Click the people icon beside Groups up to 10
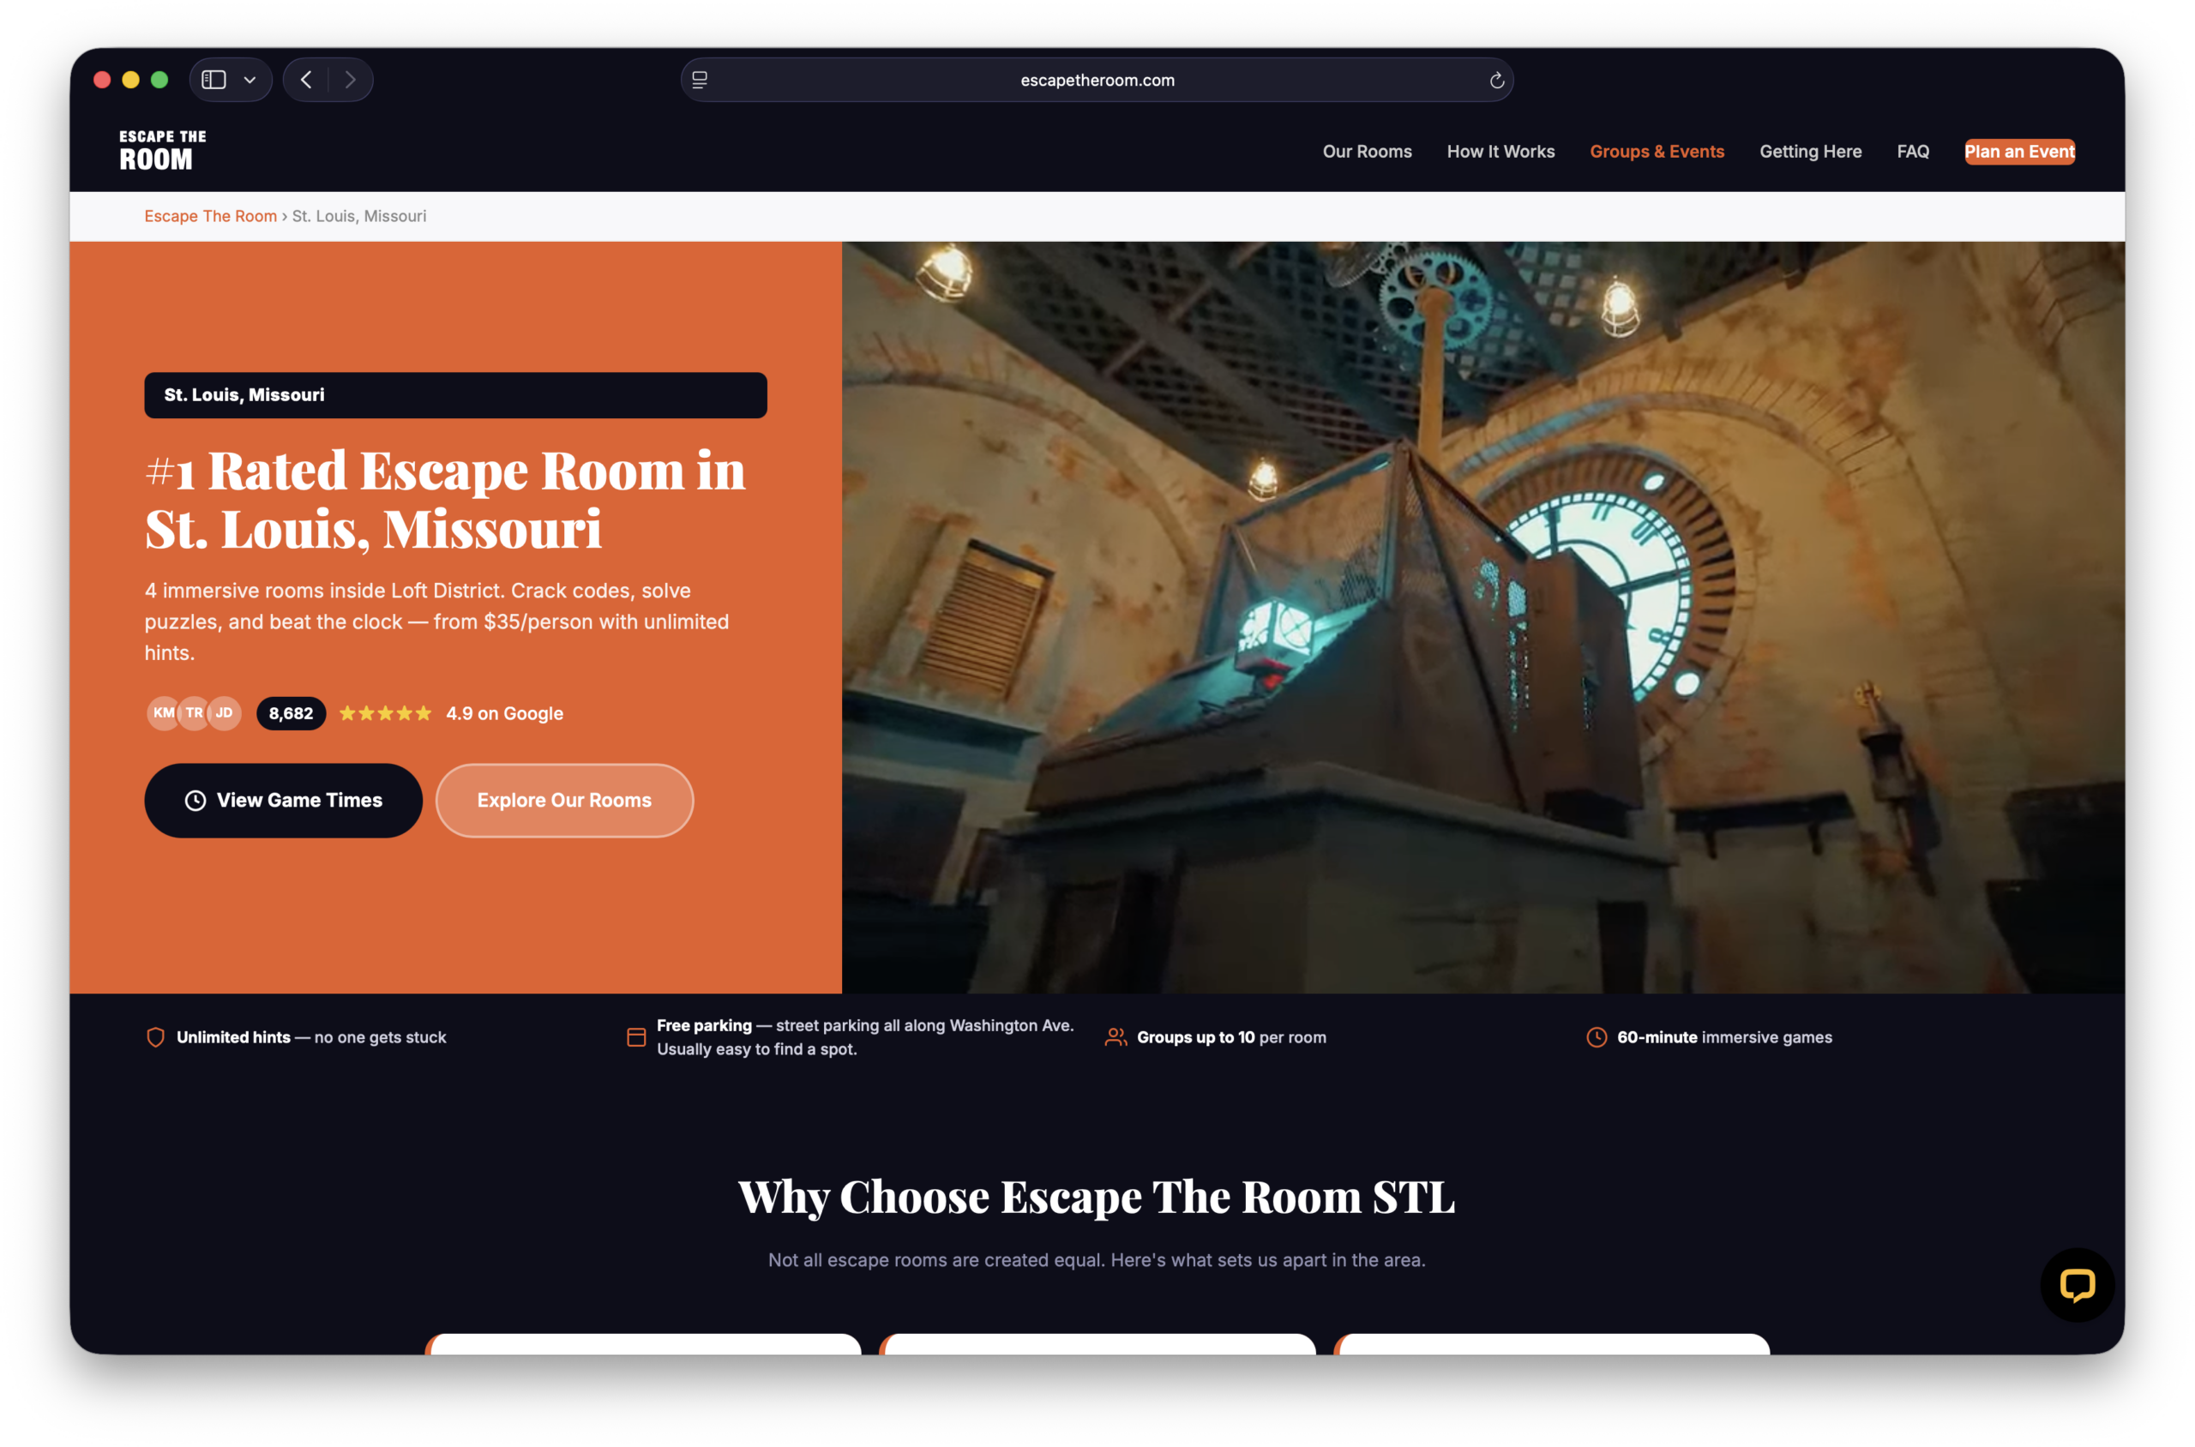Image resolution: width=2195 pixels, height=1447 pixels. 1116,1037
